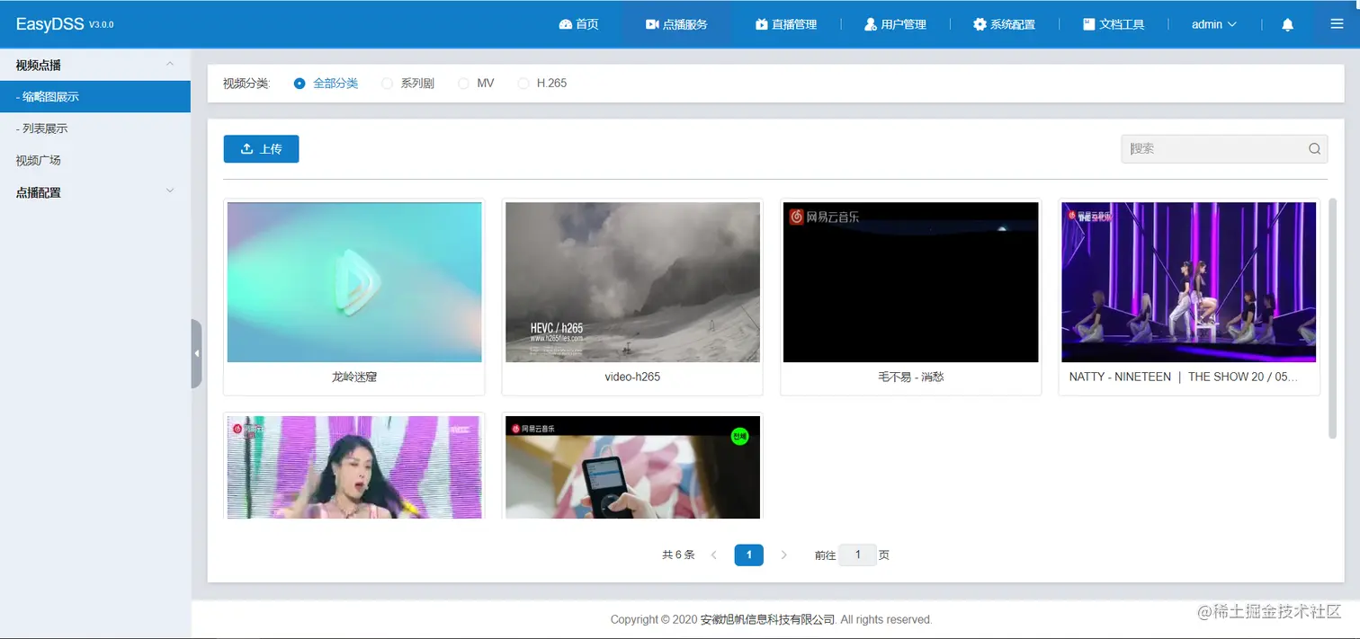Open 视频广场 in sidebar
Image resolution: width=1360 pixels, height=639 pixels.
(x=95, y=160)
